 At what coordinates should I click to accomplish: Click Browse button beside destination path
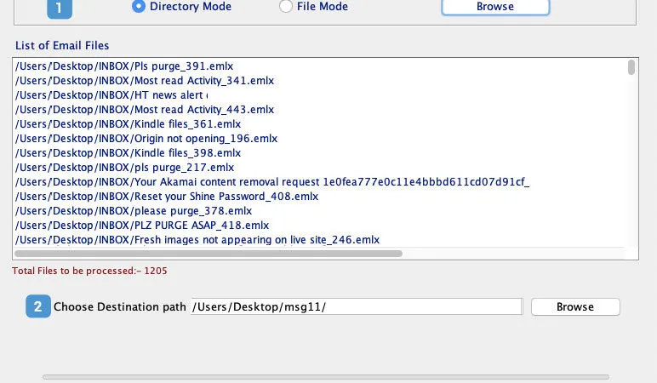pyautogui.click(x=575, y=306)
